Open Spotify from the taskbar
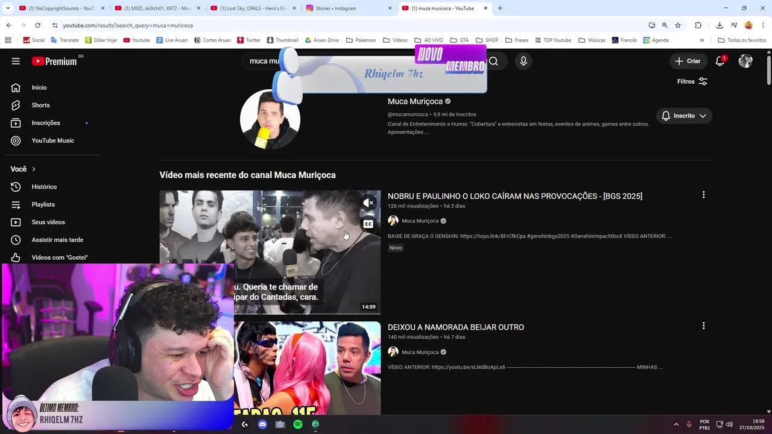772x434 pixels. (x=298, y=424)
